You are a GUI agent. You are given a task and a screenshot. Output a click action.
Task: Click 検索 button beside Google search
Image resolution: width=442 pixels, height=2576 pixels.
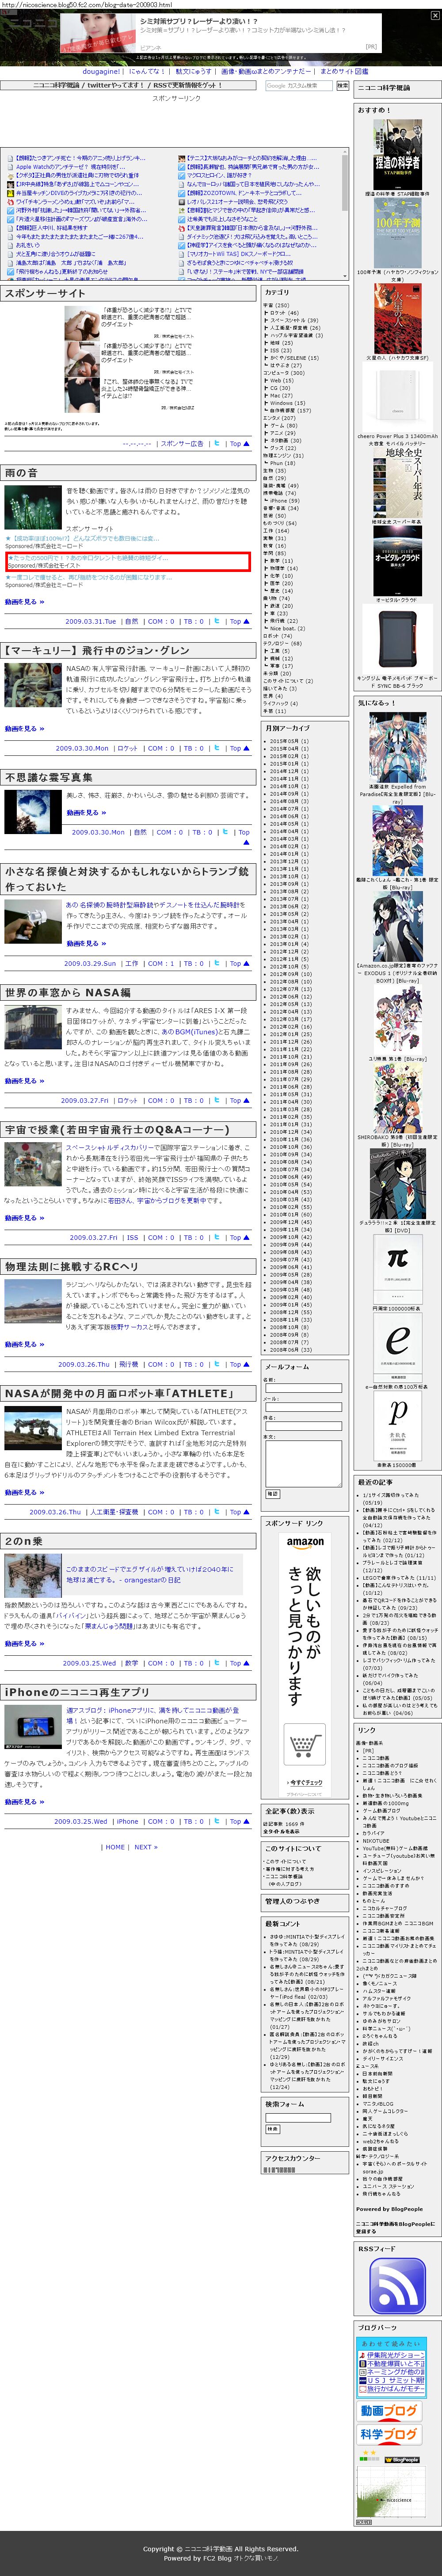click(x=342, y=86)
